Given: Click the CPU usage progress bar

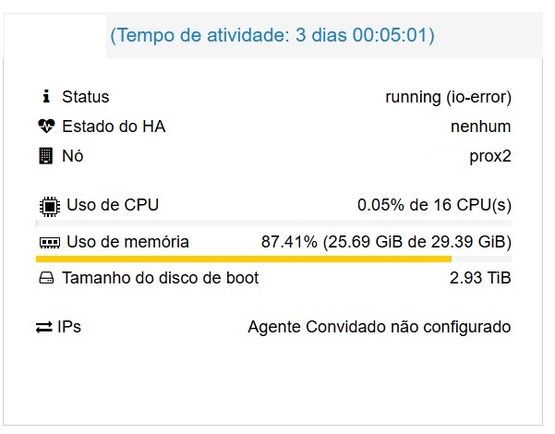Looking at the screenshot, I should [273, 223].
